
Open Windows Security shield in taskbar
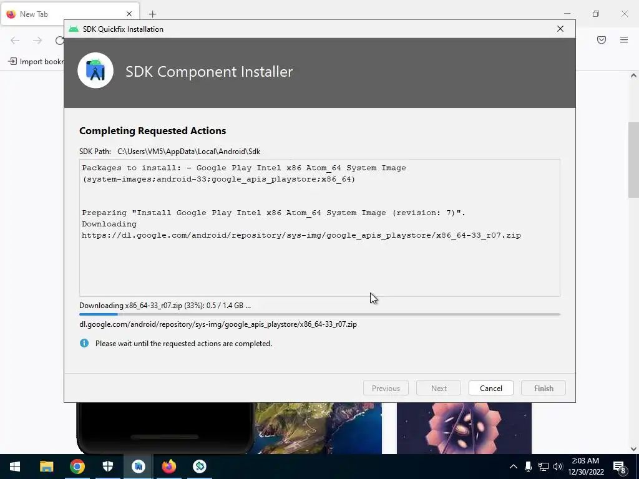click(x=107, y=467)
